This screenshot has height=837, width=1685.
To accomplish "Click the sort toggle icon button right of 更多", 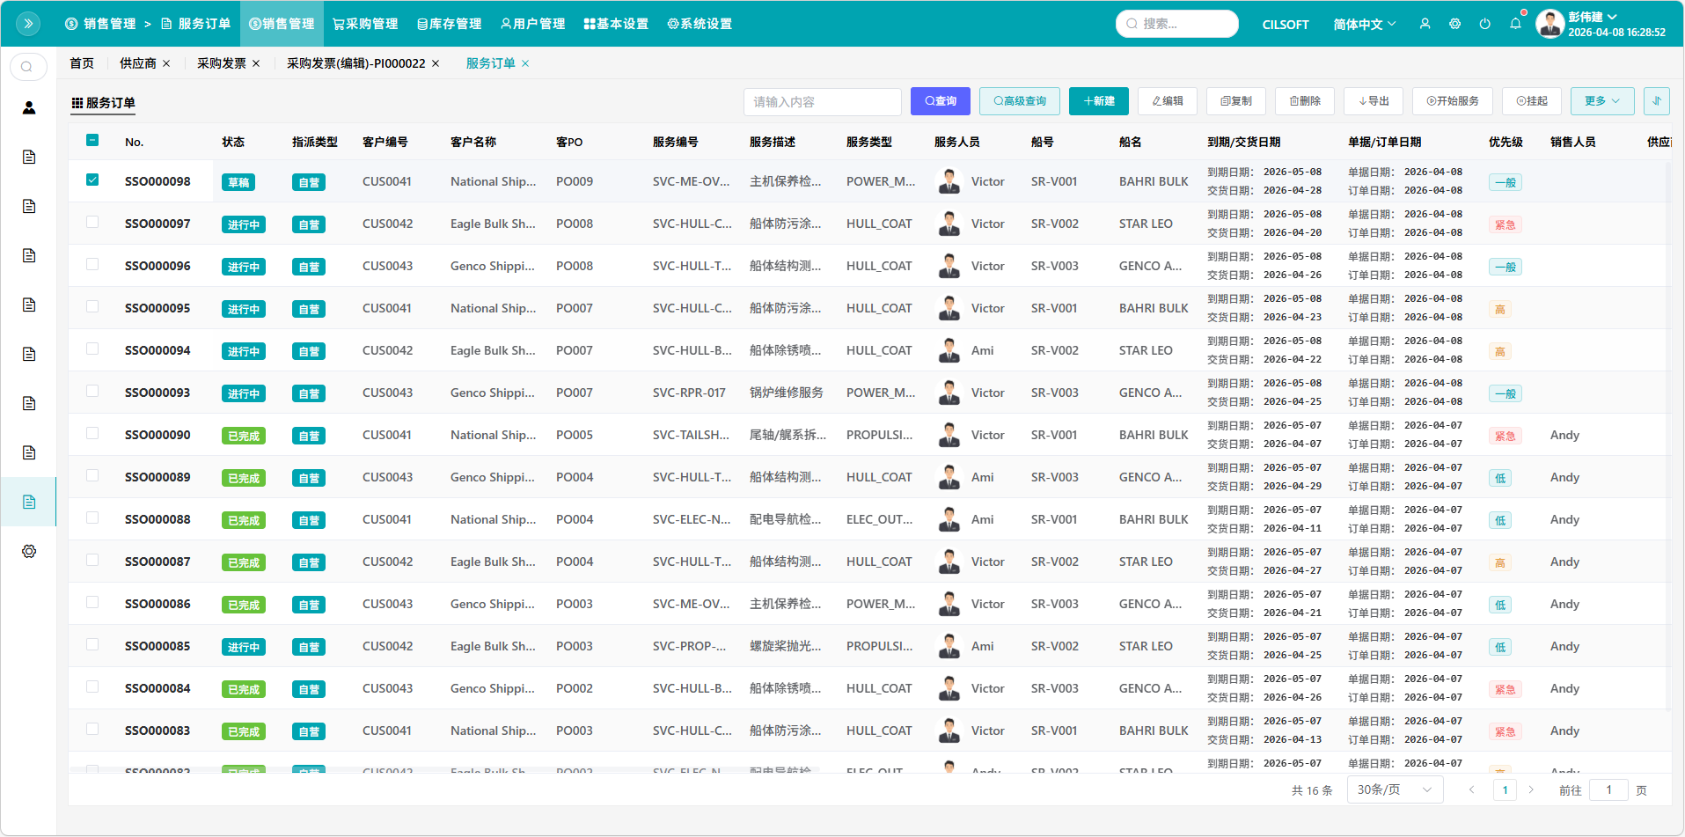I will pos(1656,101).
